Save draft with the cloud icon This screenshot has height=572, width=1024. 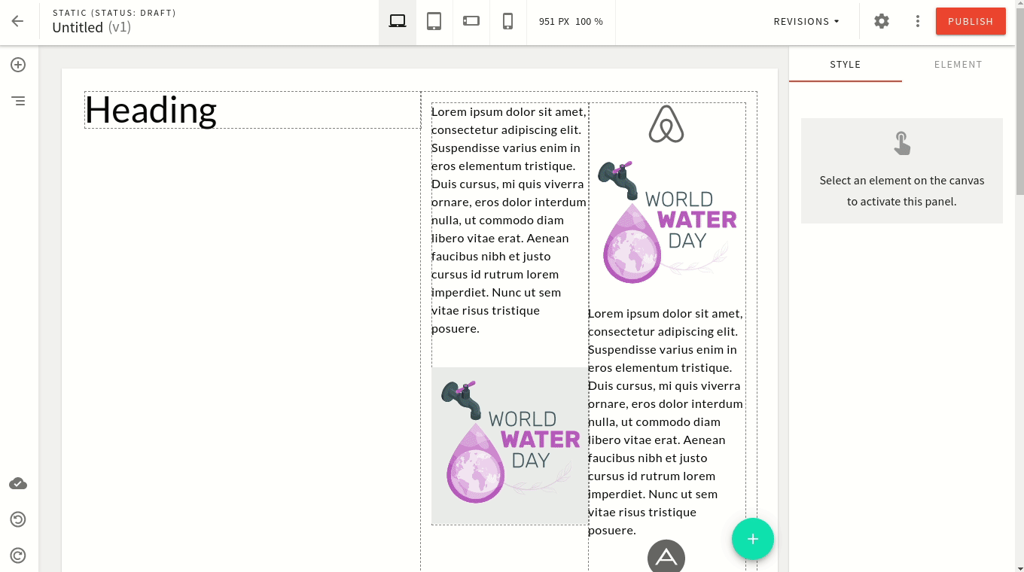click(x=18, y=483)
